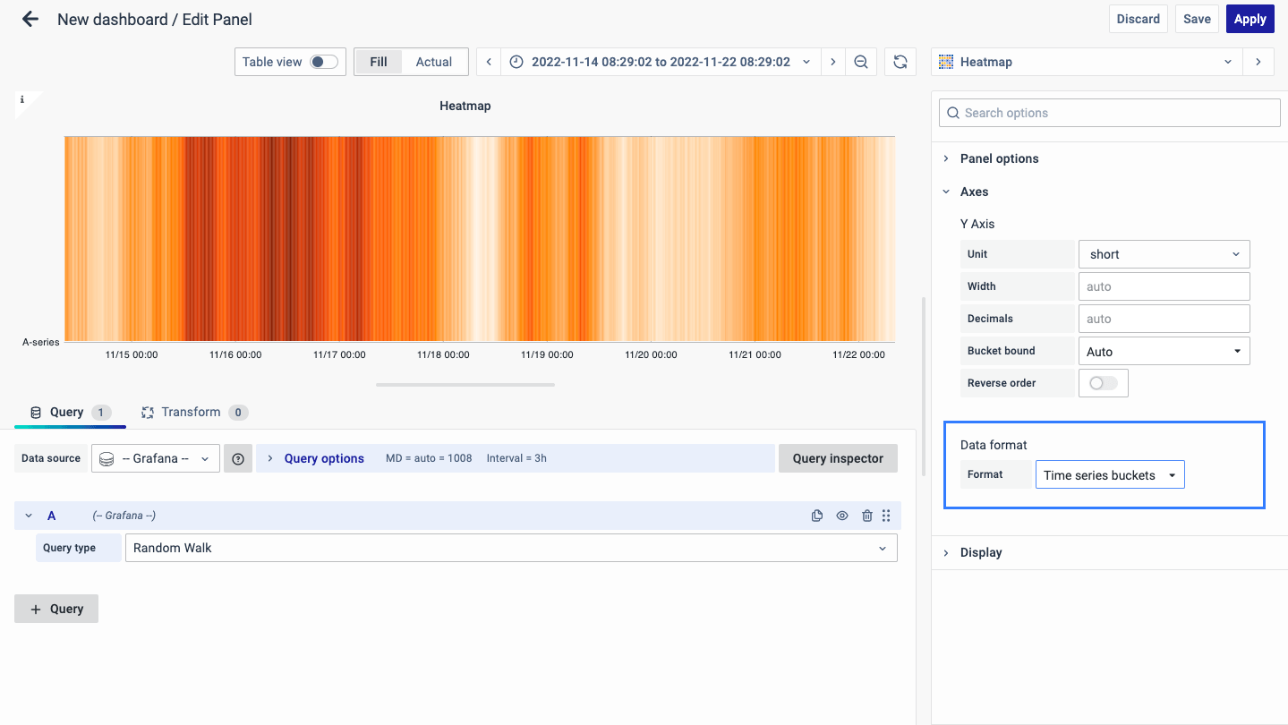1288x725 pixels.
Task: Open the time range picker clock icon
Action: 517,62
